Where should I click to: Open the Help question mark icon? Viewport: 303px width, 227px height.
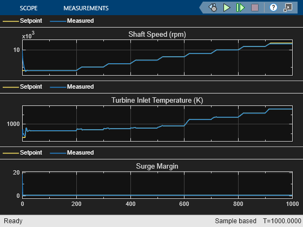(273, 8)
